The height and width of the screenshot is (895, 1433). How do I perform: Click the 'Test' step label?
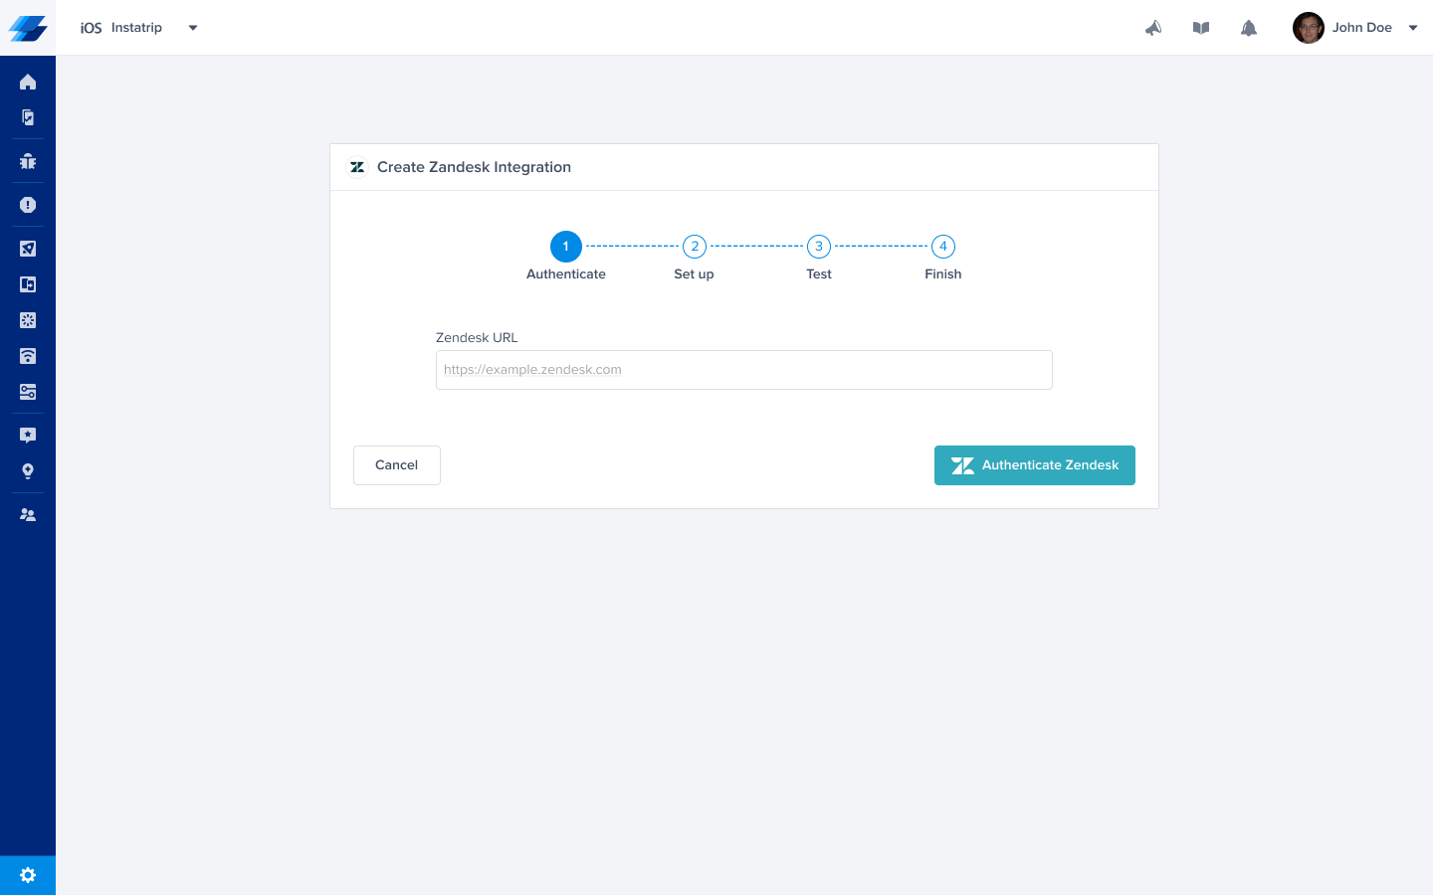coord(819,274)
